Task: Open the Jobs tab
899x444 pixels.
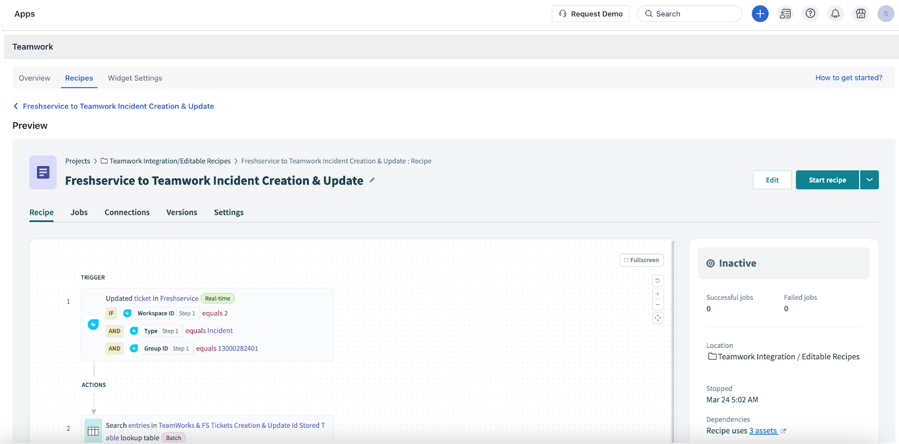Action: point(79,212)
